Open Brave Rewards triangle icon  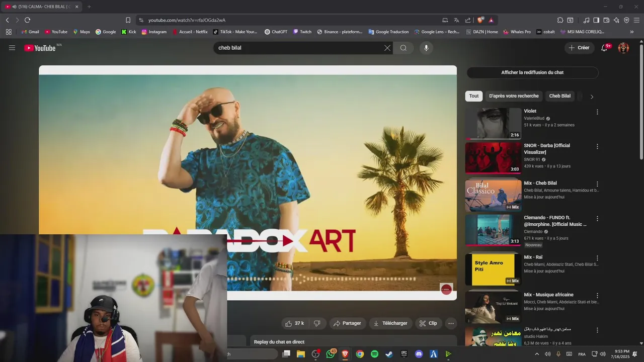pyautogui.click(x=491, y=20)
